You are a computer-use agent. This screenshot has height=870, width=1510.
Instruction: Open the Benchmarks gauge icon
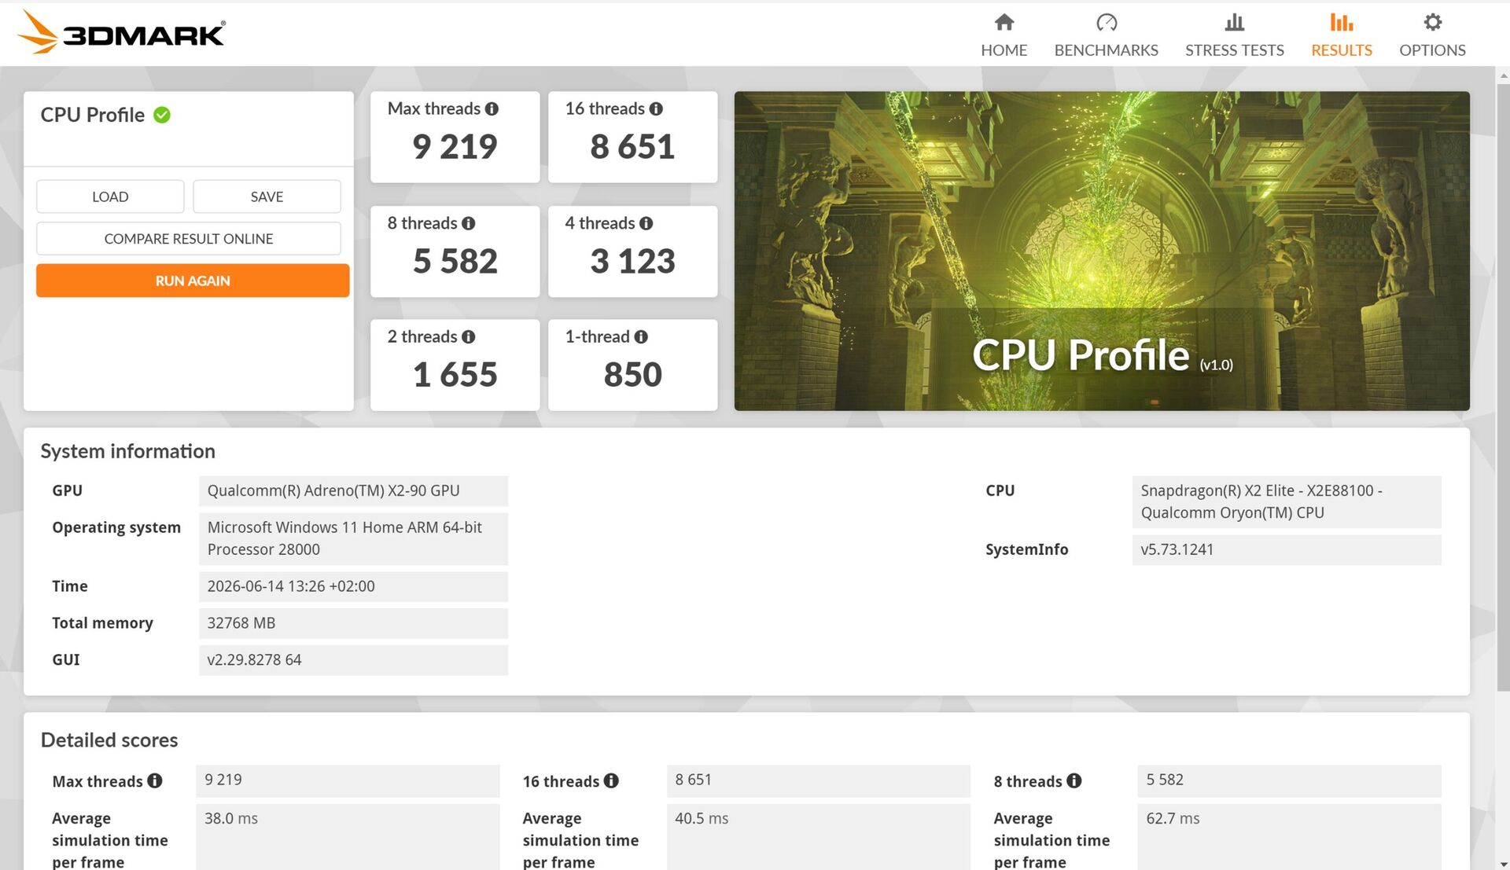1106,22
